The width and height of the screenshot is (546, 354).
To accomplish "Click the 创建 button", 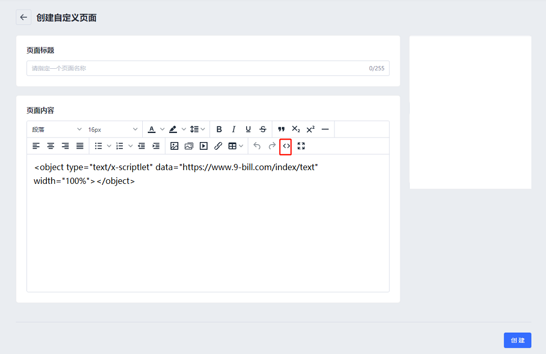I will click(517, 340).
